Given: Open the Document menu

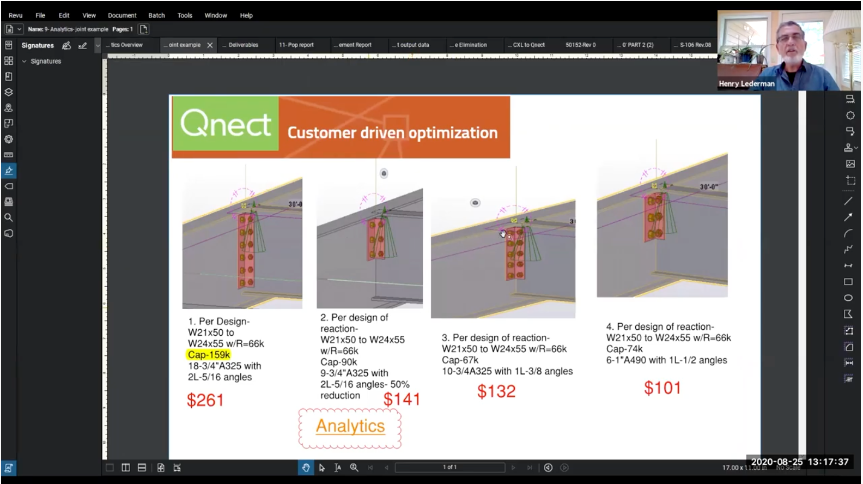Looking at the screenshot, I should [122, 15].
